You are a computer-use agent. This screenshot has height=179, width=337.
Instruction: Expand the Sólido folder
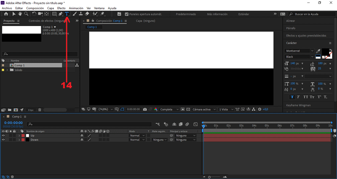[x=7, y=70]
